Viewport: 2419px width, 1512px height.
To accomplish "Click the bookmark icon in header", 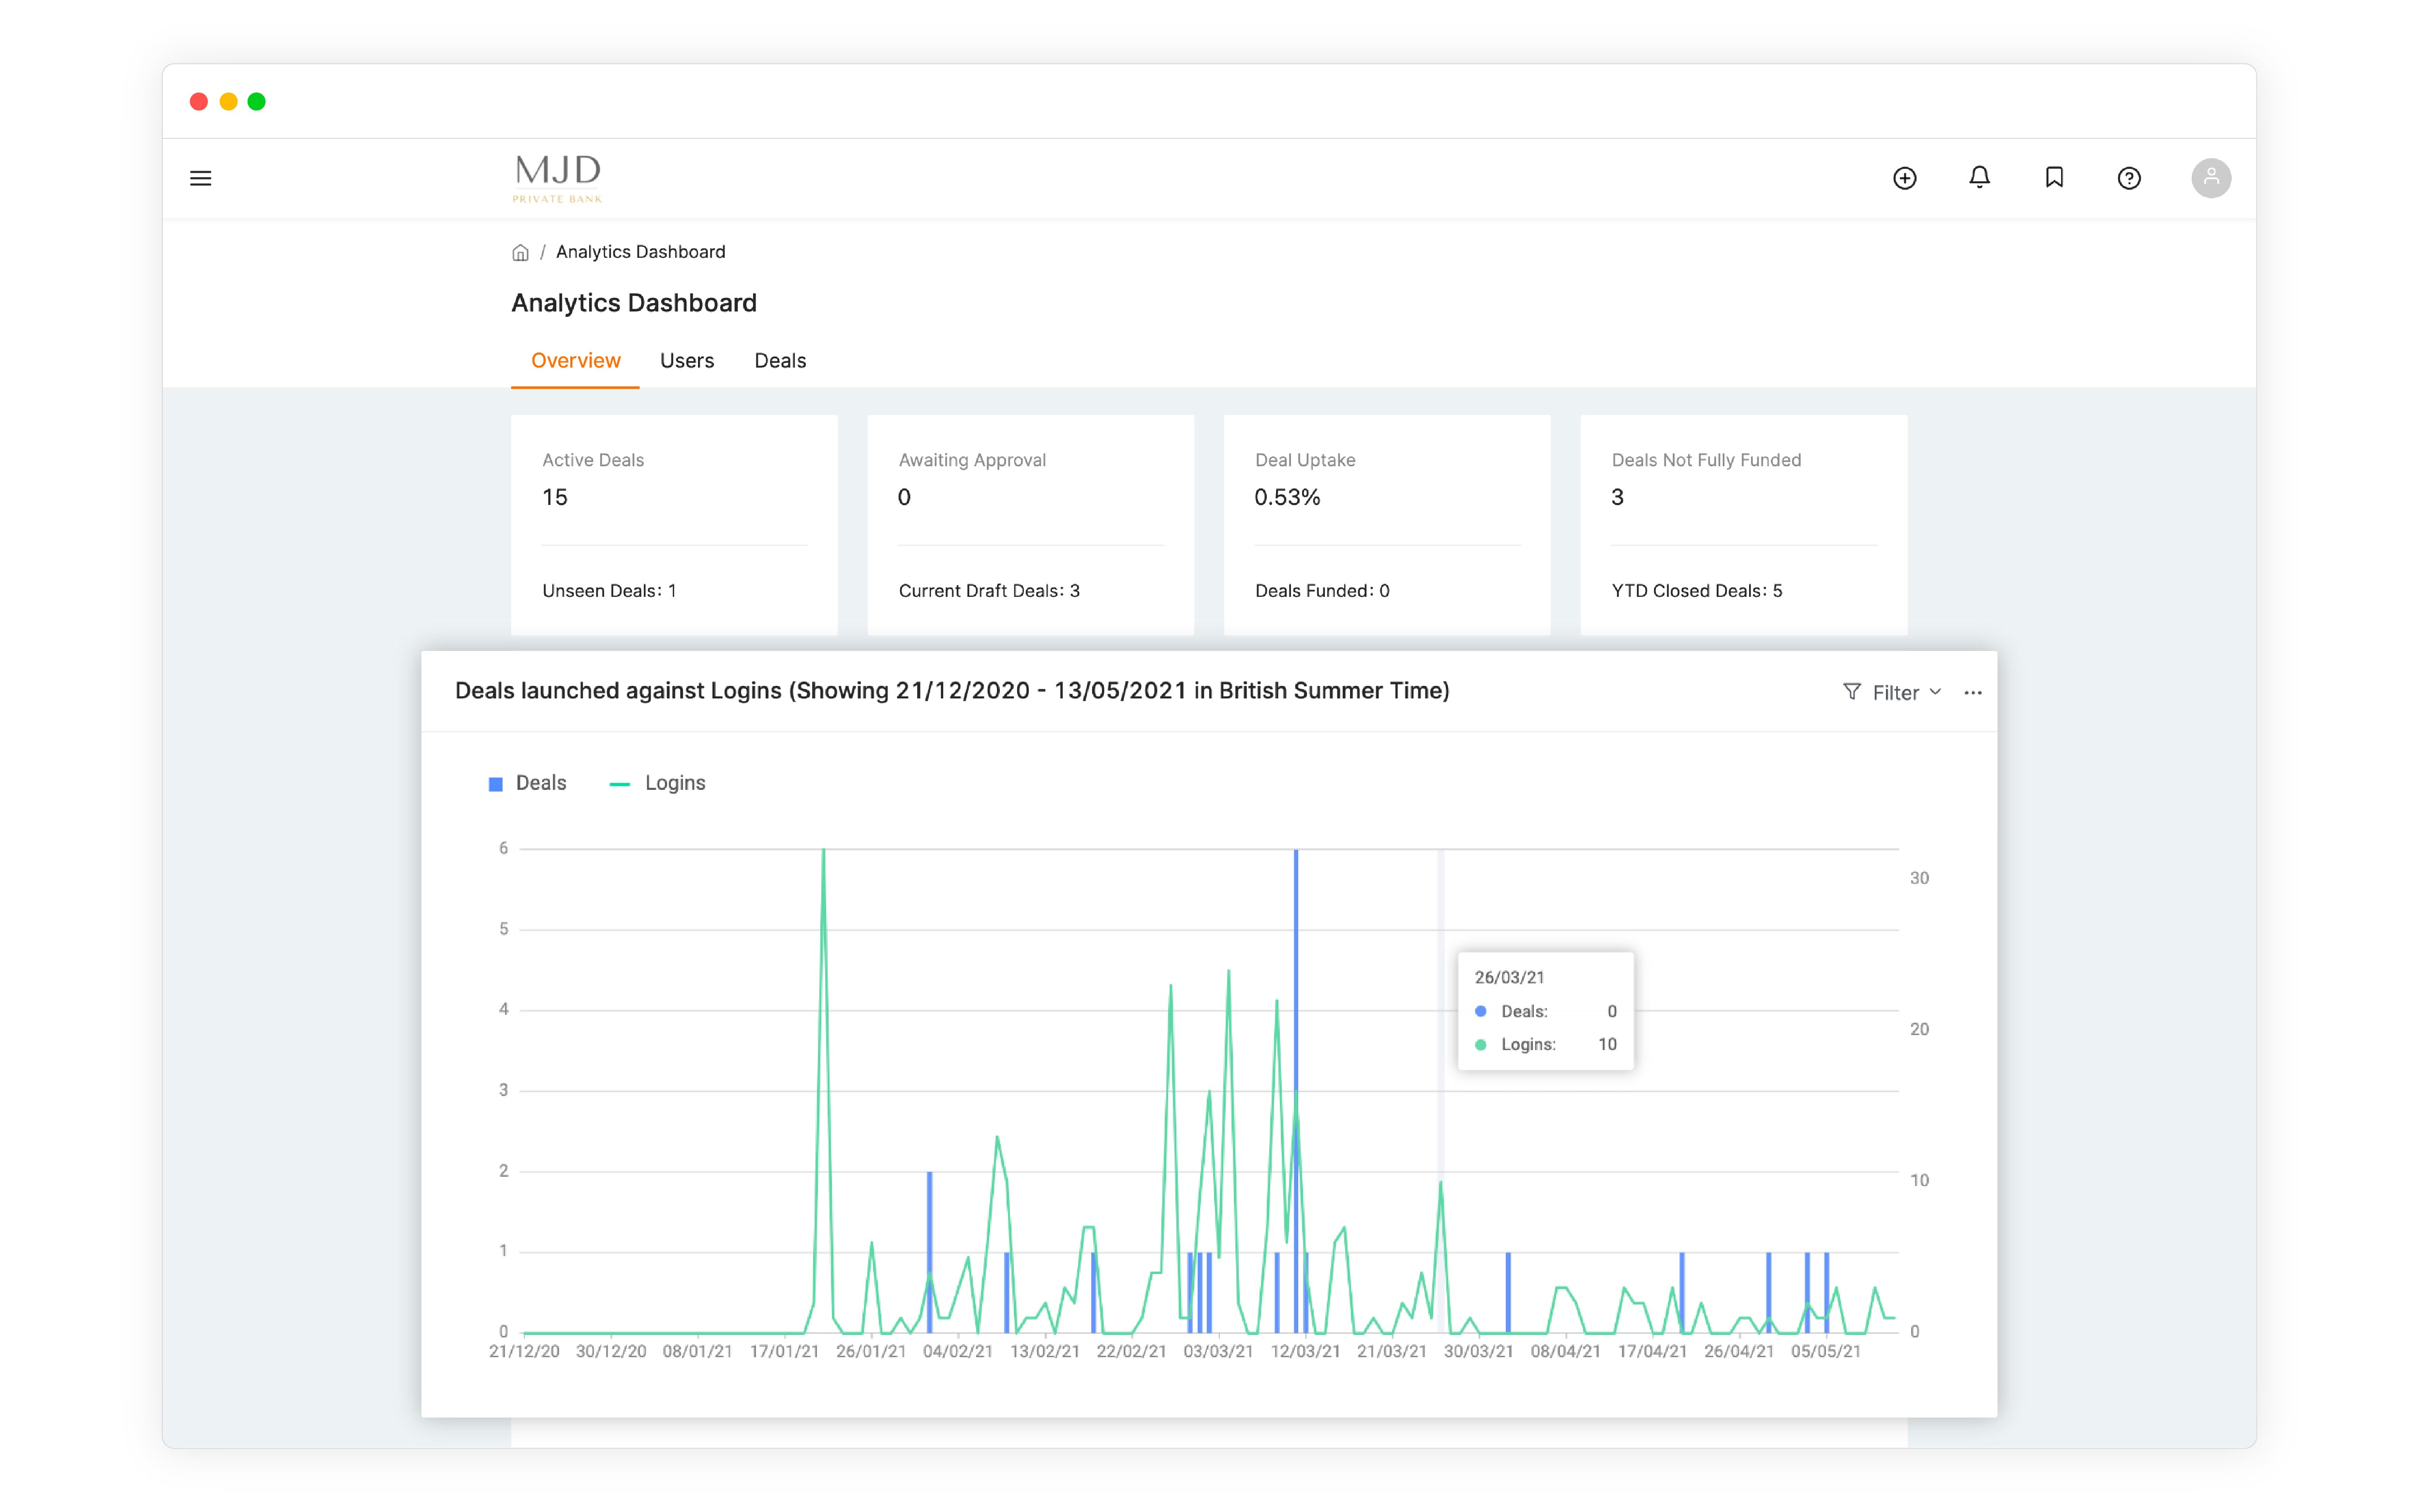I will (x=2054, y=178).
